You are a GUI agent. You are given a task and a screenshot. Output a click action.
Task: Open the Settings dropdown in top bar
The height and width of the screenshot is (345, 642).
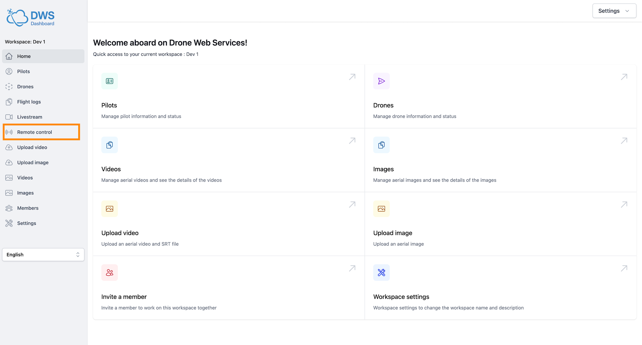point(614,11)
